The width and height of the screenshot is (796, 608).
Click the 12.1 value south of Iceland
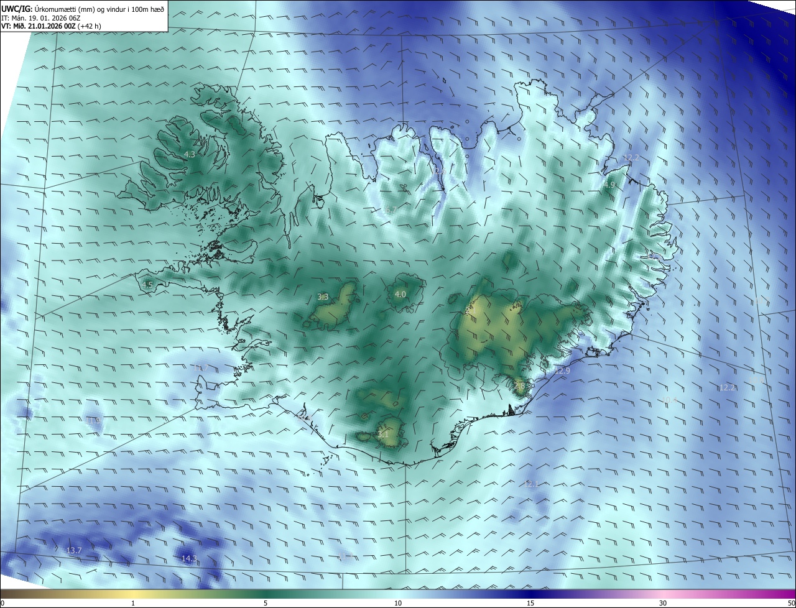click(531, 484)
